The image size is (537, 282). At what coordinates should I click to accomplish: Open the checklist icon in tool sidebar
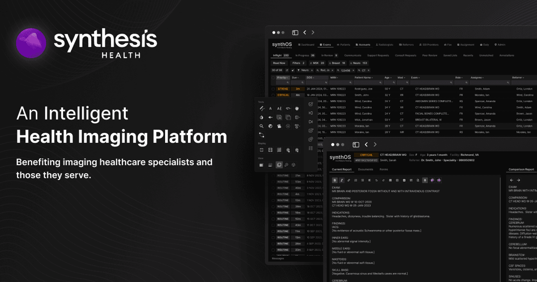(311, 148)
